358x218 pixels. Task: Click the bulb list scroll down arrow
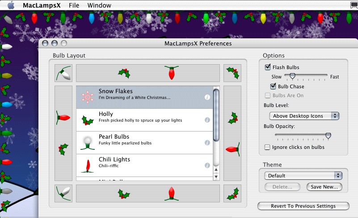(x=216, y=177)
